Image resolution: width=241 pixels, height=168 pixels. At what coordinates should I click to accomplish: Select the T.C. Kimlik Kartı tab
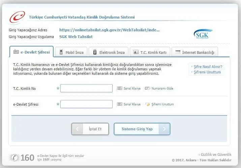150,52
